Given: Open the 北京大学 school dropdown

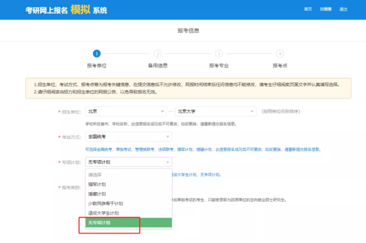Looking at the screenshot, I should pos(216,111).
